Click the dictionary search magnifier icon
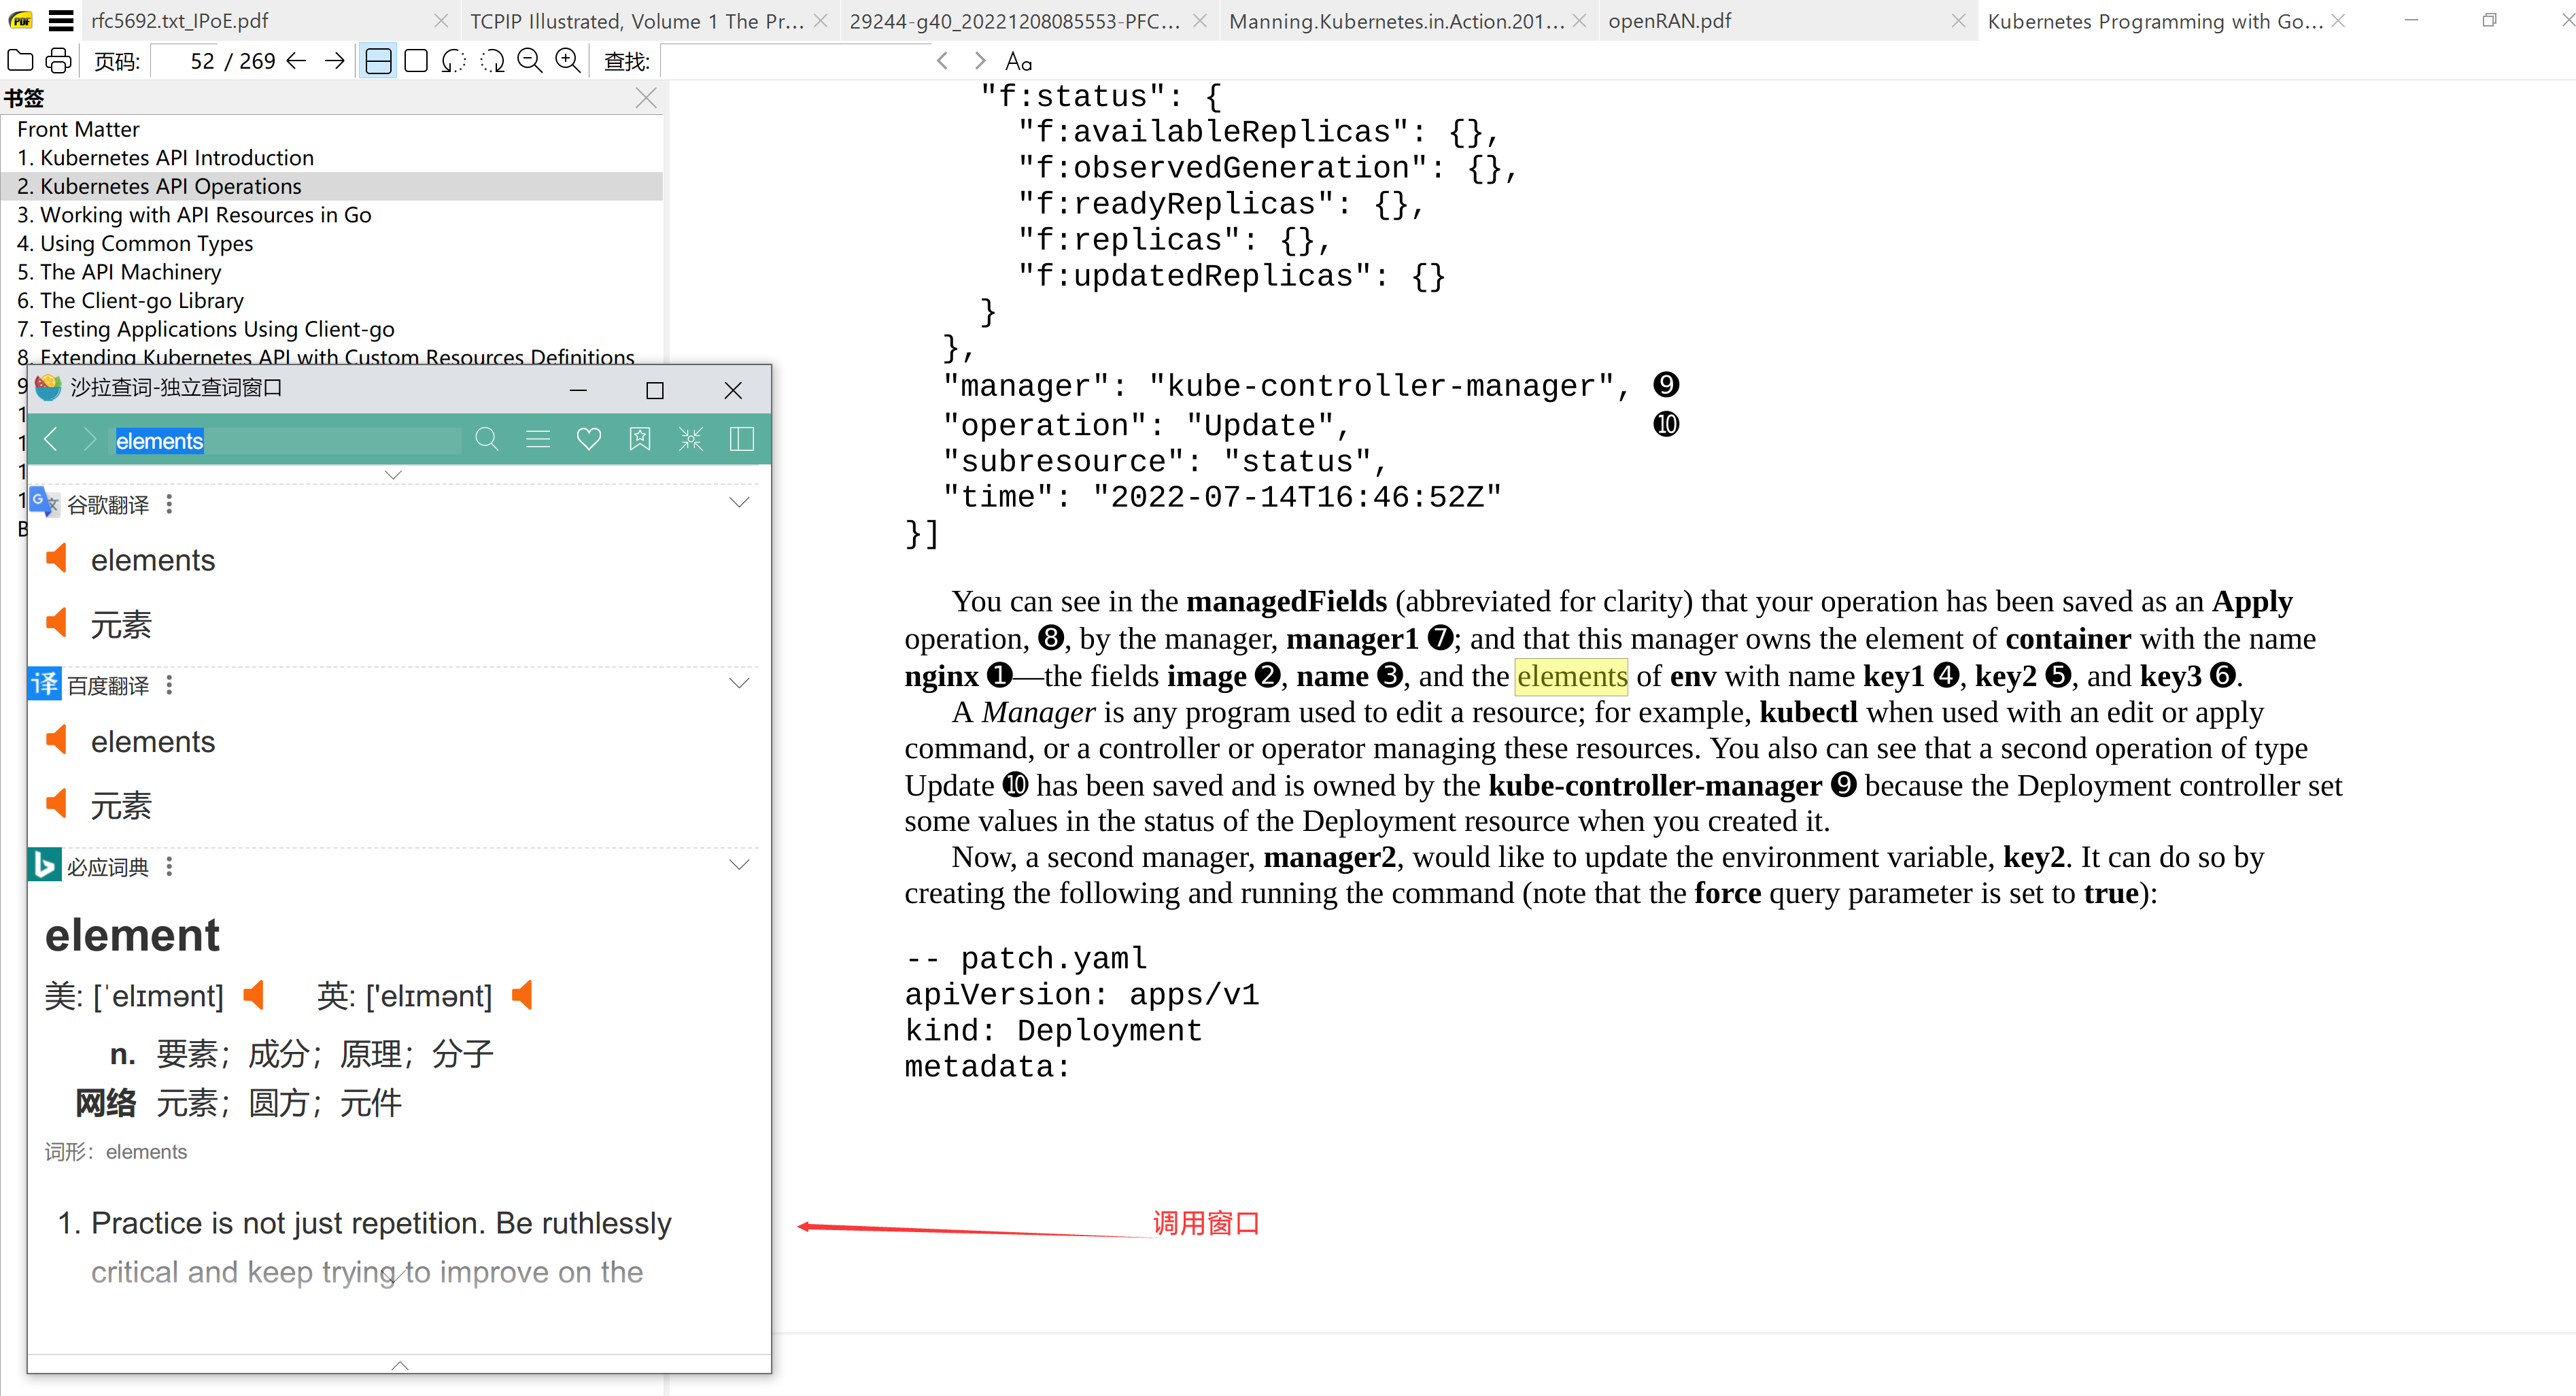This screenshot has height=1396, width=2576. coord(487,439)
